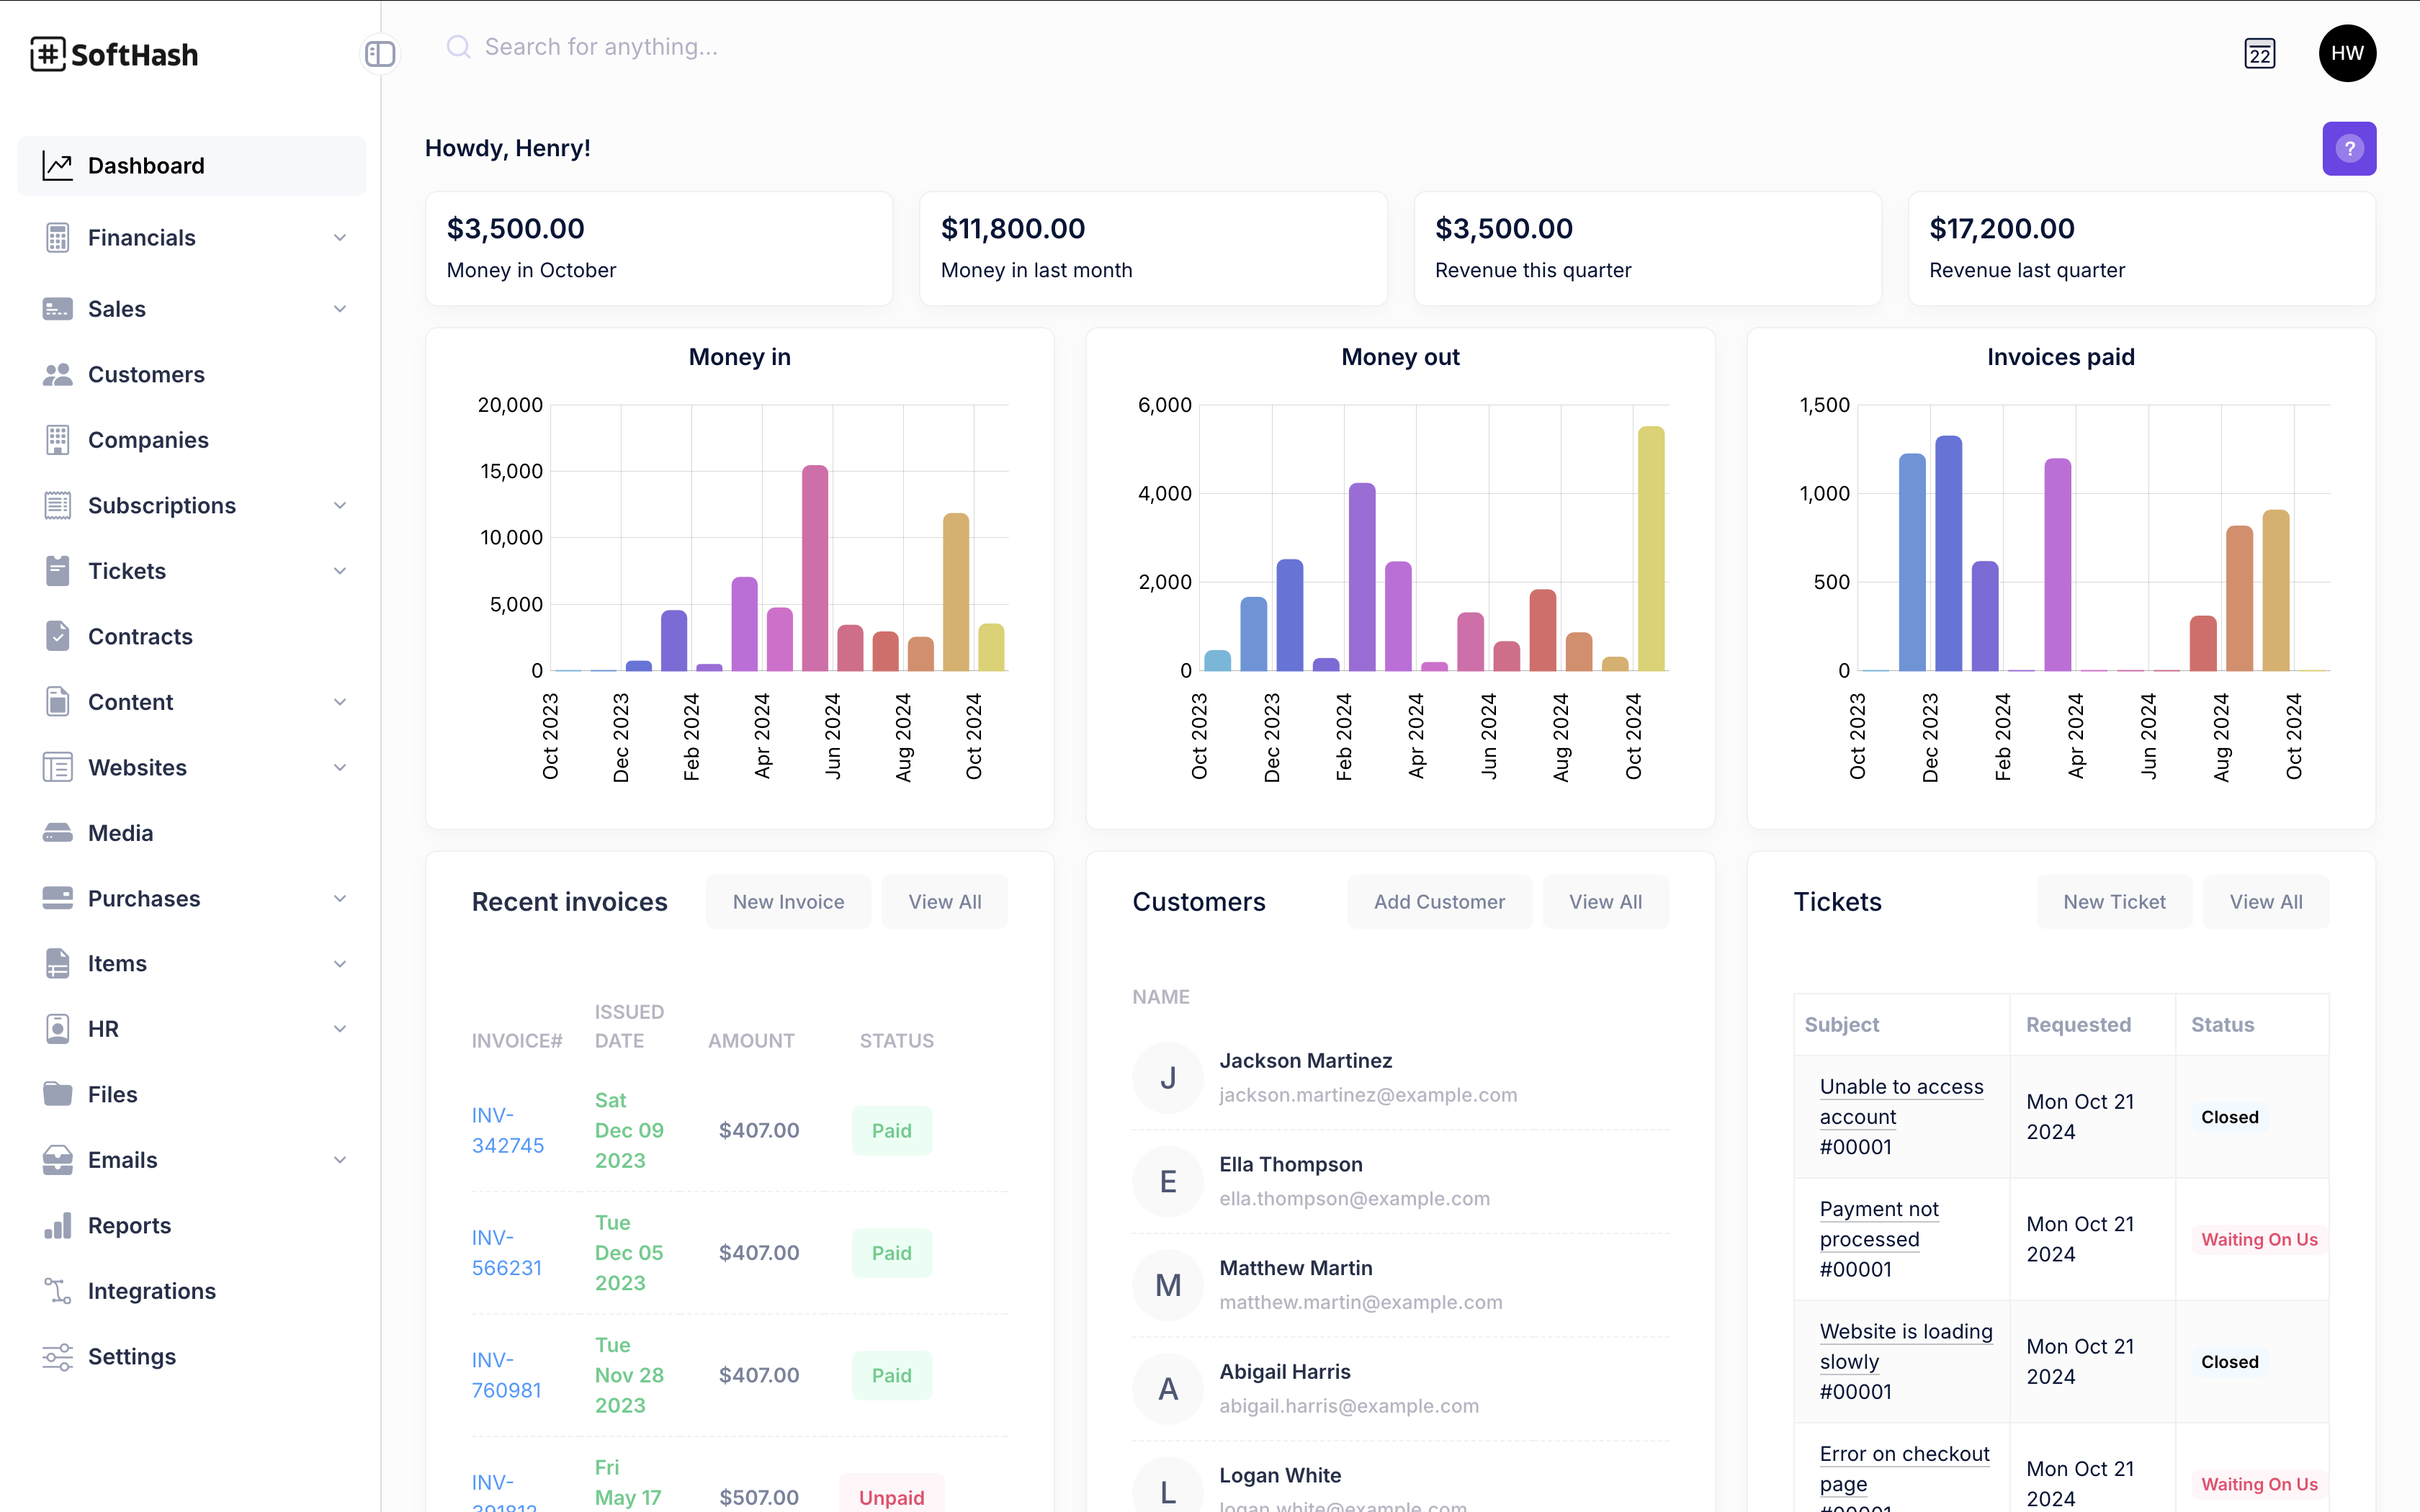The height and width of the screenshot is (1512, 2420).
Task: Expand the HR menu chevron
Action: pos(340,1029)
